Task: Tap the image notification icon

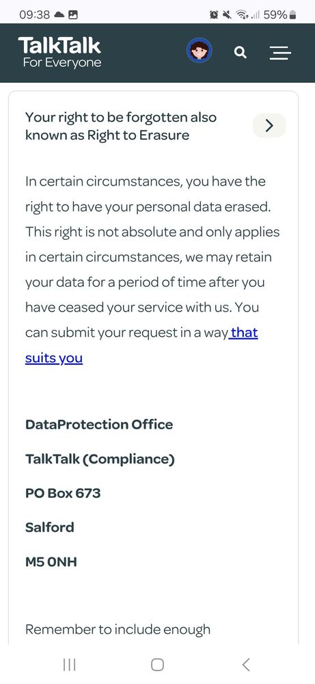Action: pyautogui.click(x=73, y=15)
